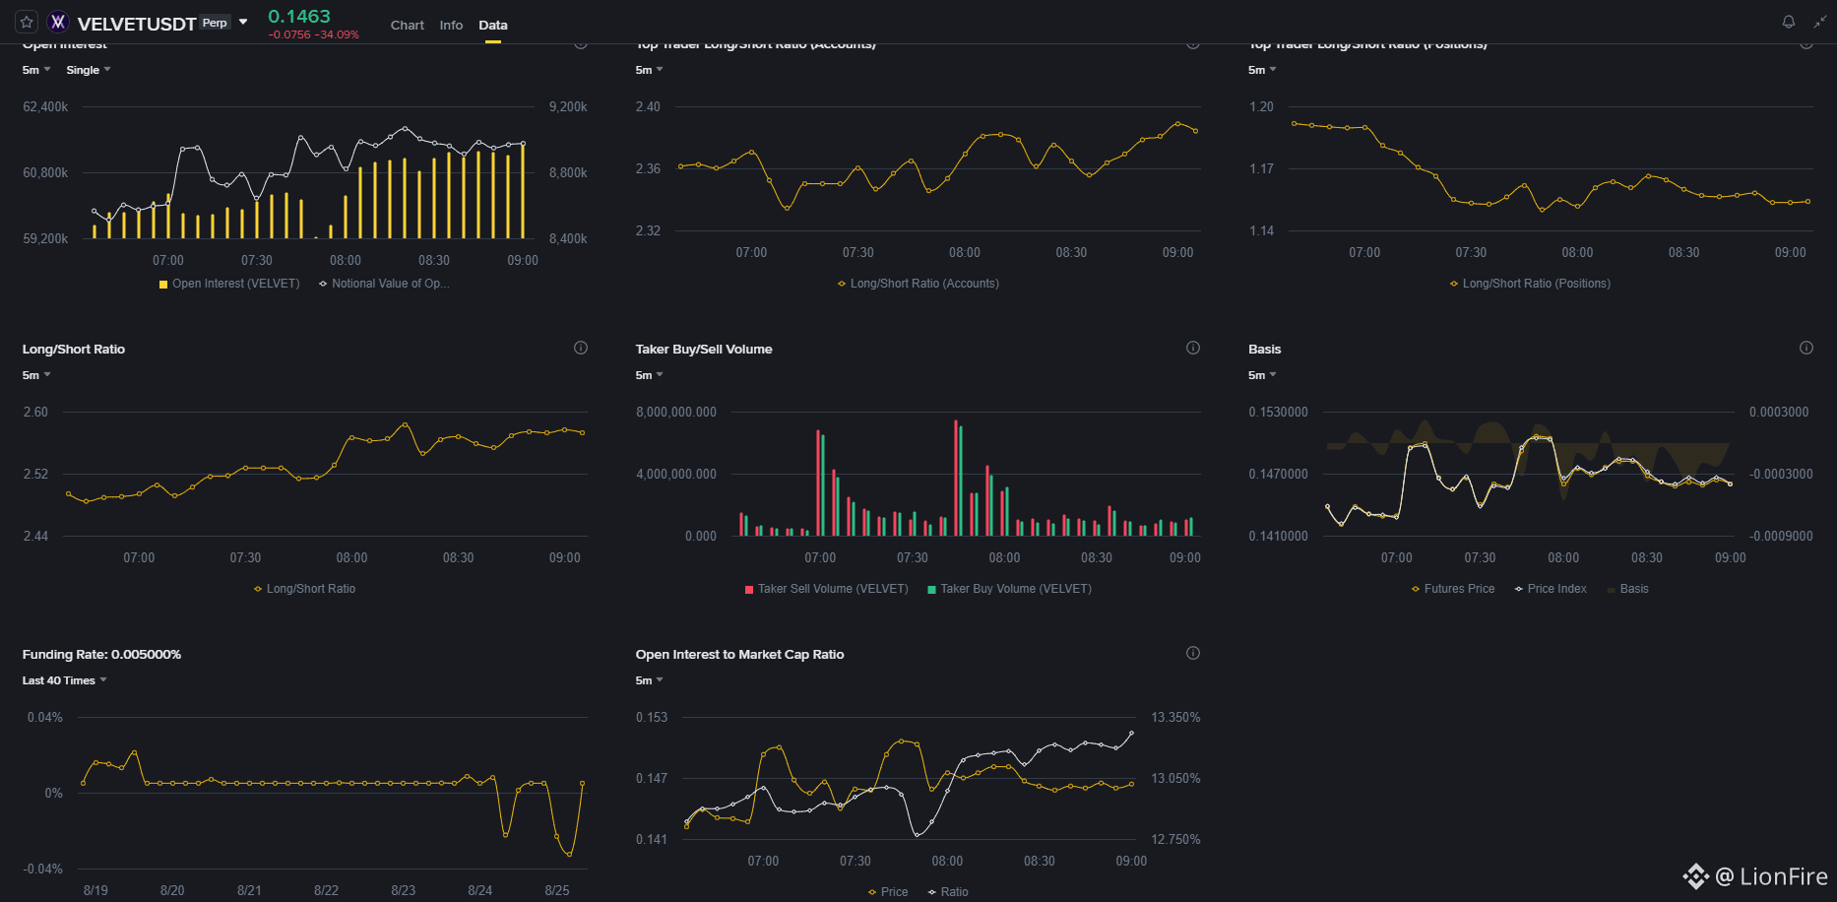This screenshot has height=902, width=1837.
Task: Show info for Open Interest to Market Cap Ratio
Action: click(x=1193, y=653)
